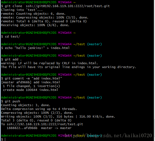The image size is (155, 141).
Task: Click the 'warning: LF will be replaced' line
Action: coord(49,63)
